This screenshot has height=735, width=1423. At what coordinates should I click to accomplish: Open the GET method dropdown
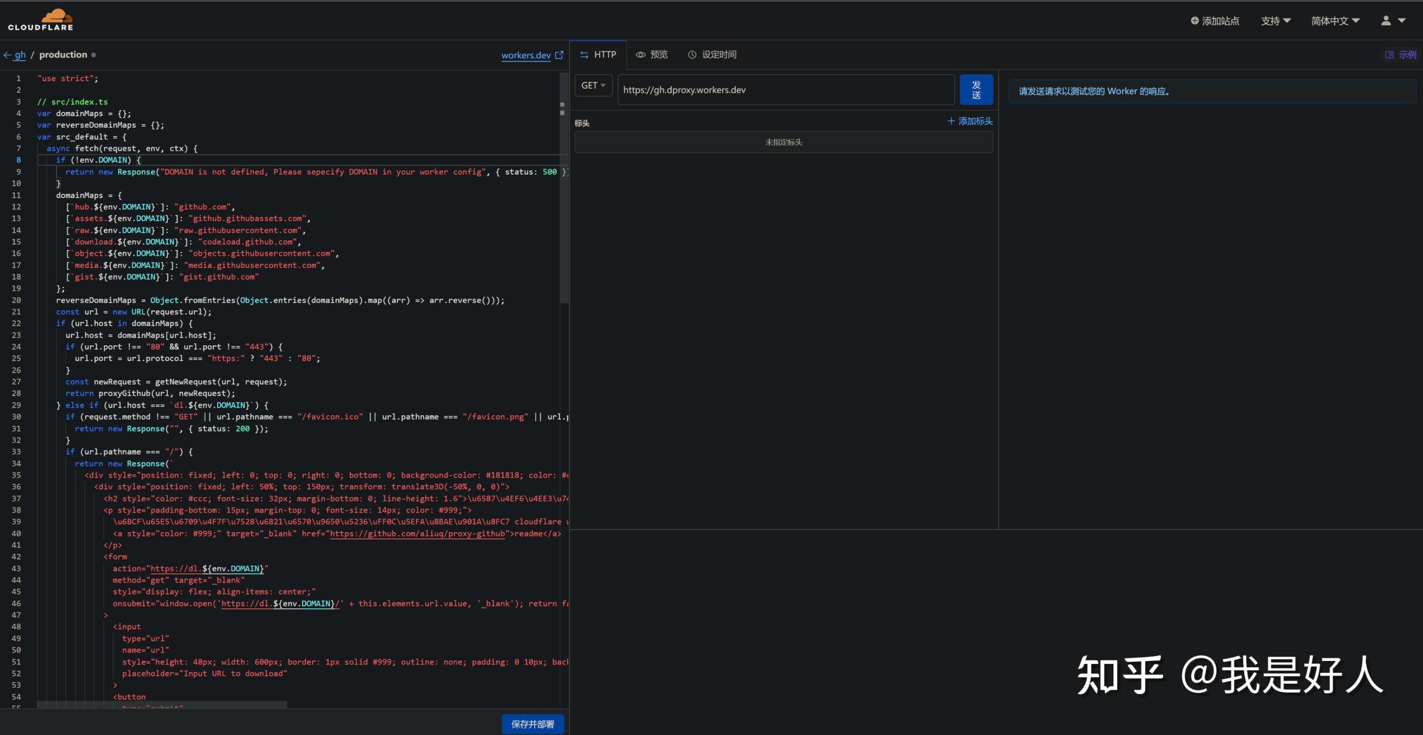tap(593, 86)
